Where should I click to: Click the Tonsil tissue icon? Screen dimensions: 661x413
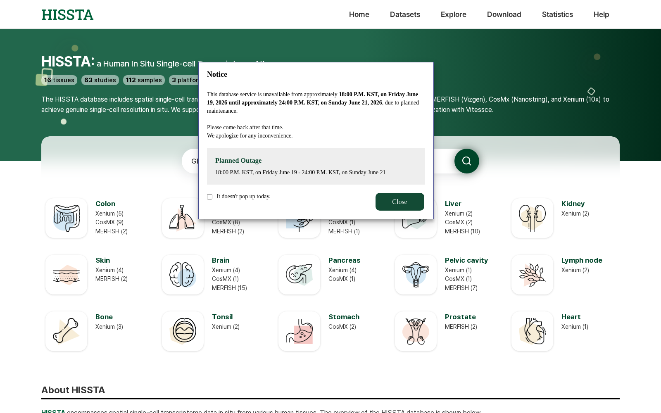coord(183,331)
